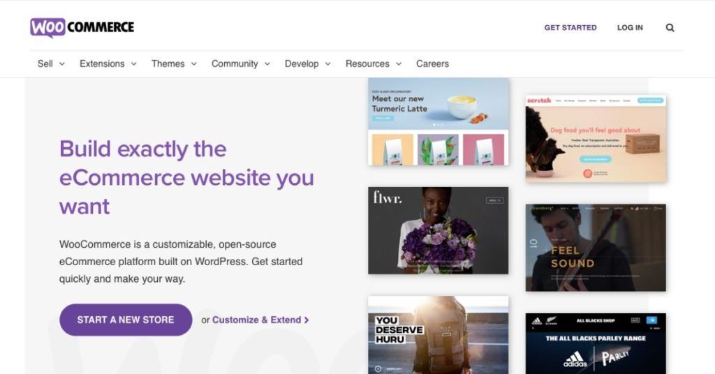Image resolution: width=715 pixels, height=374 pixels.
Task: Click the START A NEW STORE button
Action: pyautogui.click(x=126, y=320)
